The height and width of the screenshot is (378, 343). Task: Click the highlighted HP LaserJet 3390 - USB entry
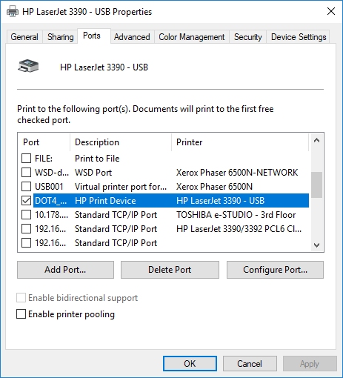coord(220,201)
